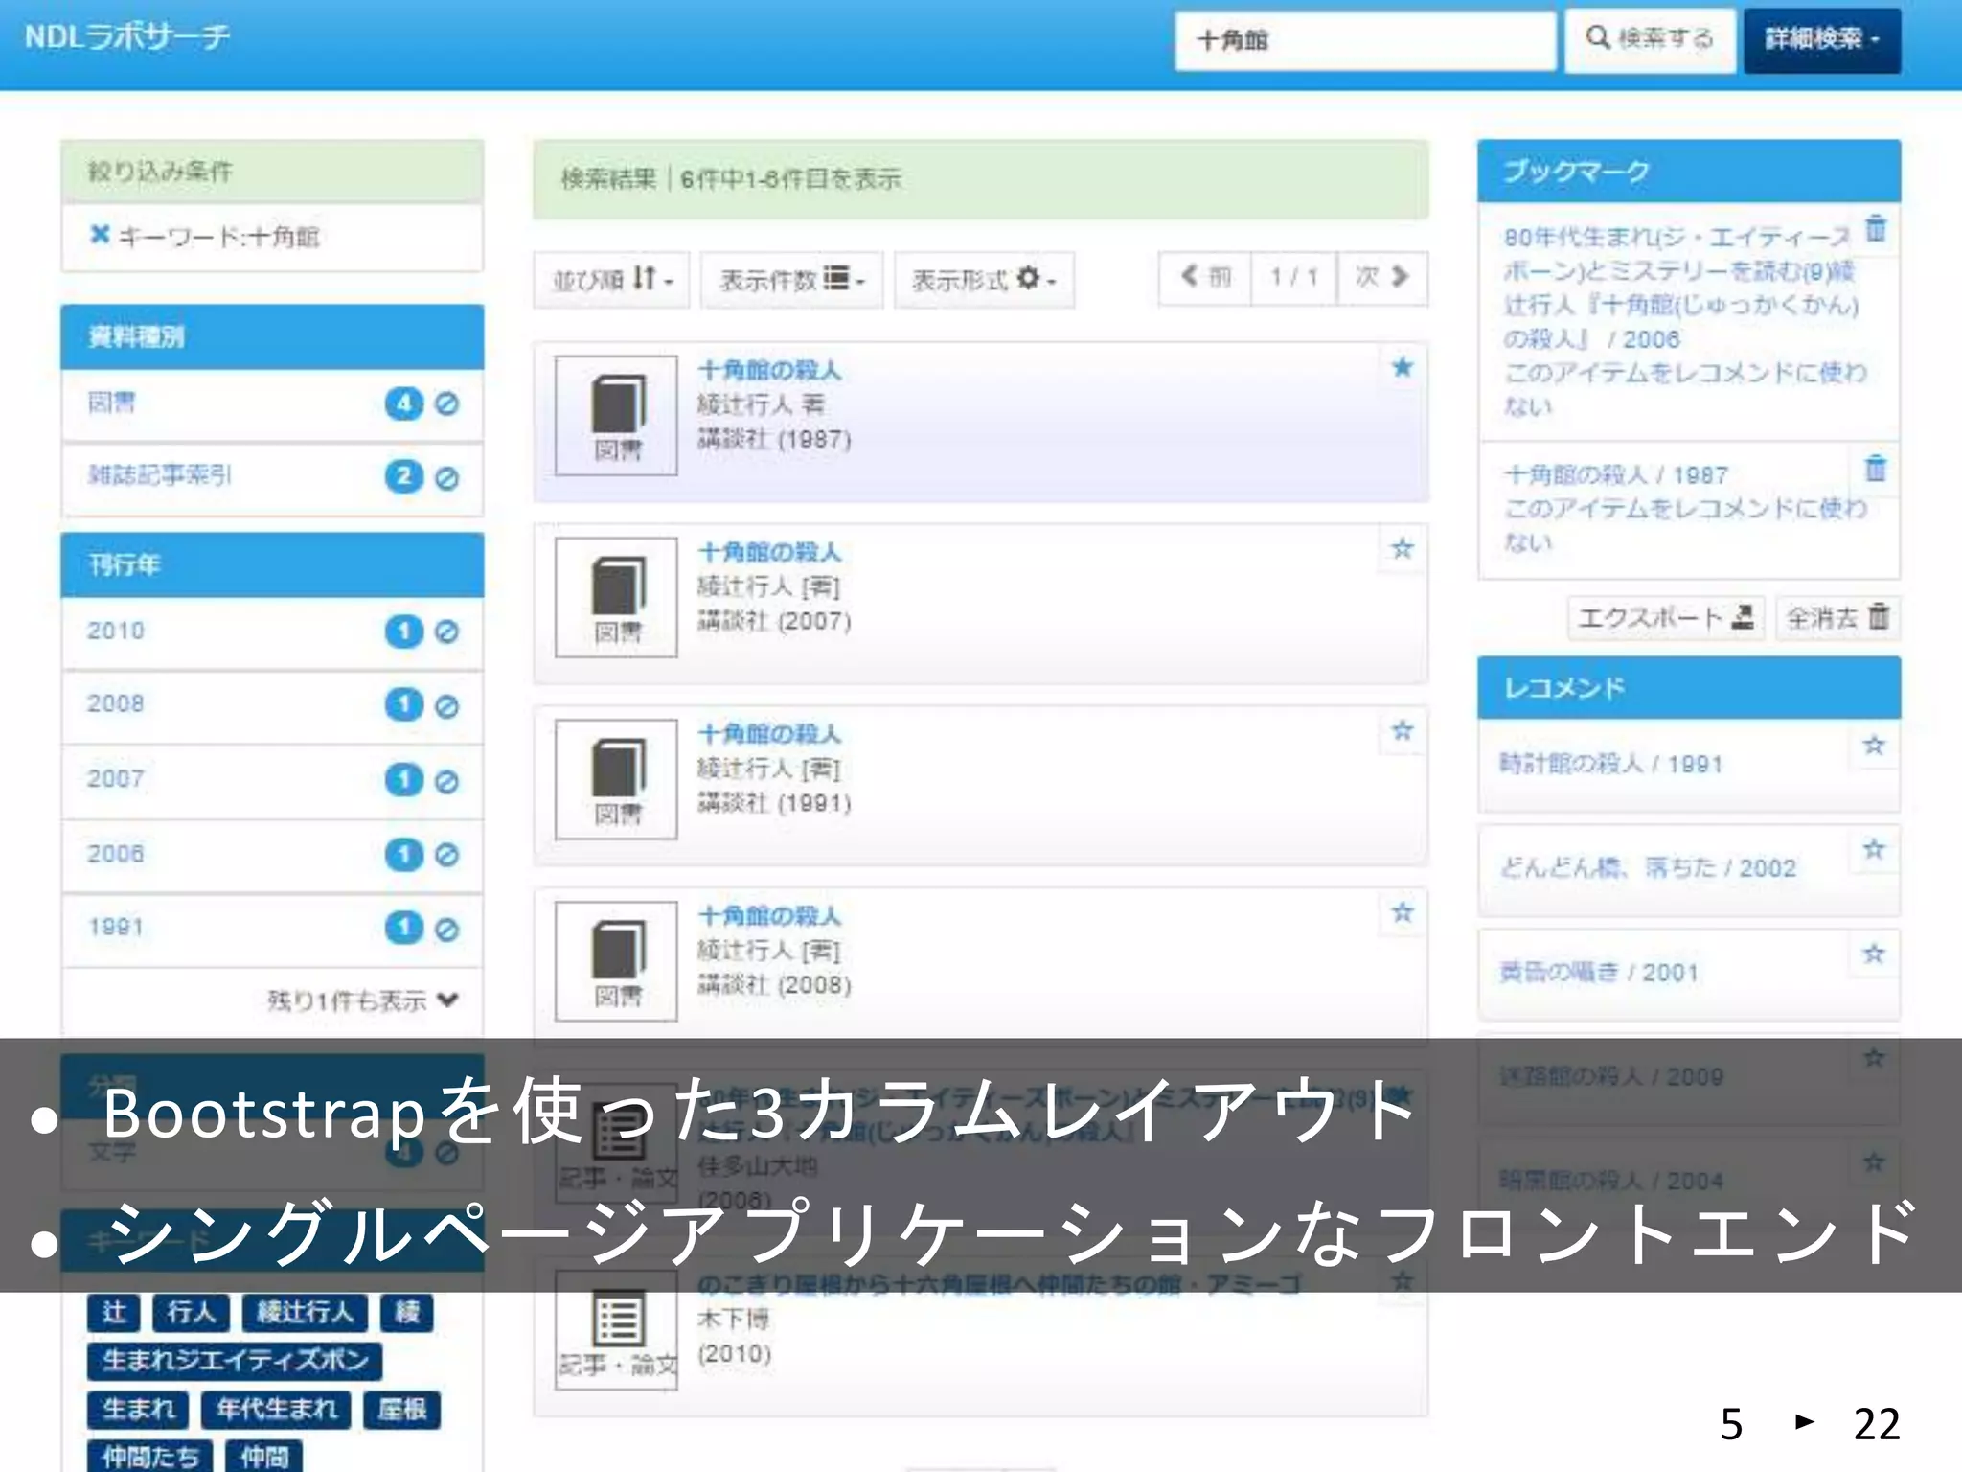Expand 残り1件も表示 in the year facet
Screen dimensions: 1962x1472
[x=362, y=1001]
